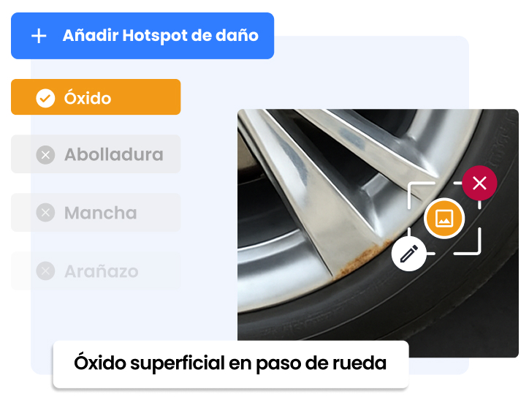529x408 pixels.
Task: Edit the hotspot with the pencil icon
Action: (409, 254)
